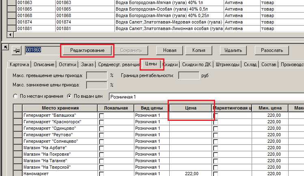Click the Вид цены column header
Screen dimensions: 304x176
(152, 108)
